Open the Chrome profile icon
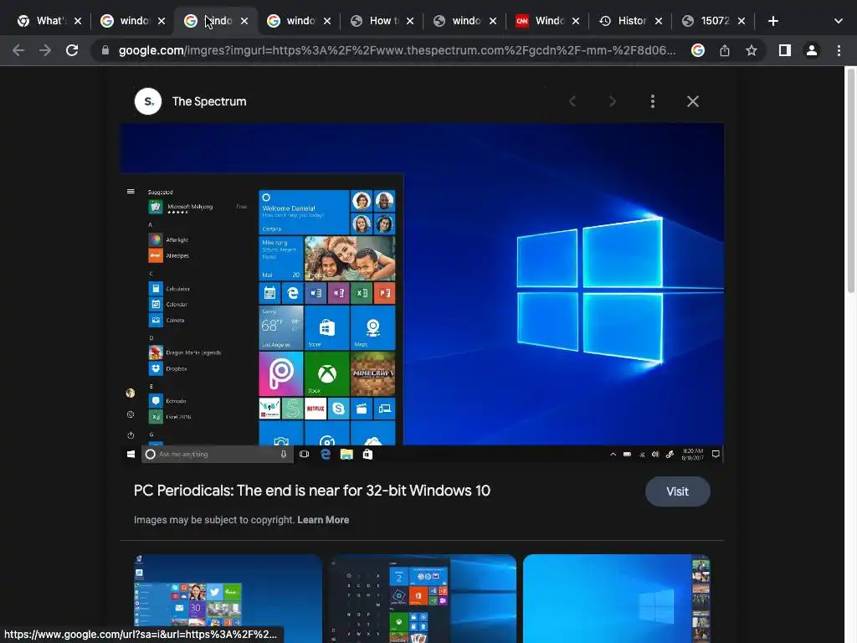Screen dimensions: 857x643 [x=812, y=50]
